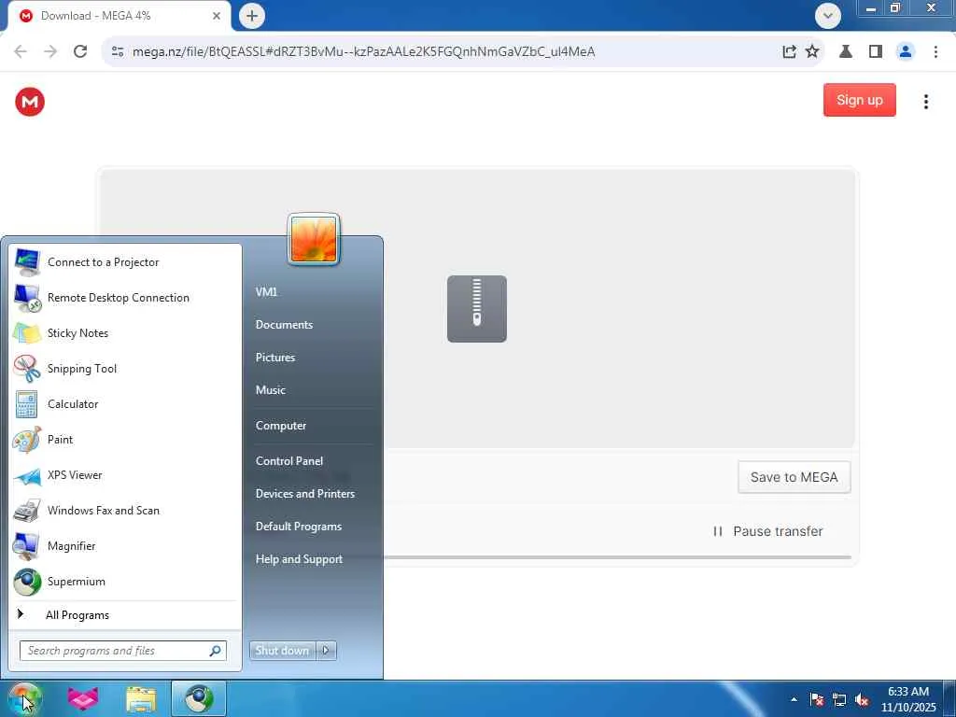Screen dimensions: 956x717
Task: Open Music from Start menu
Action: coord(270,390)
